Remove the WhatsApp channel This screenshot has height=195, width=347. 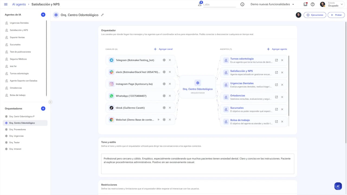[x=170, y=96]
